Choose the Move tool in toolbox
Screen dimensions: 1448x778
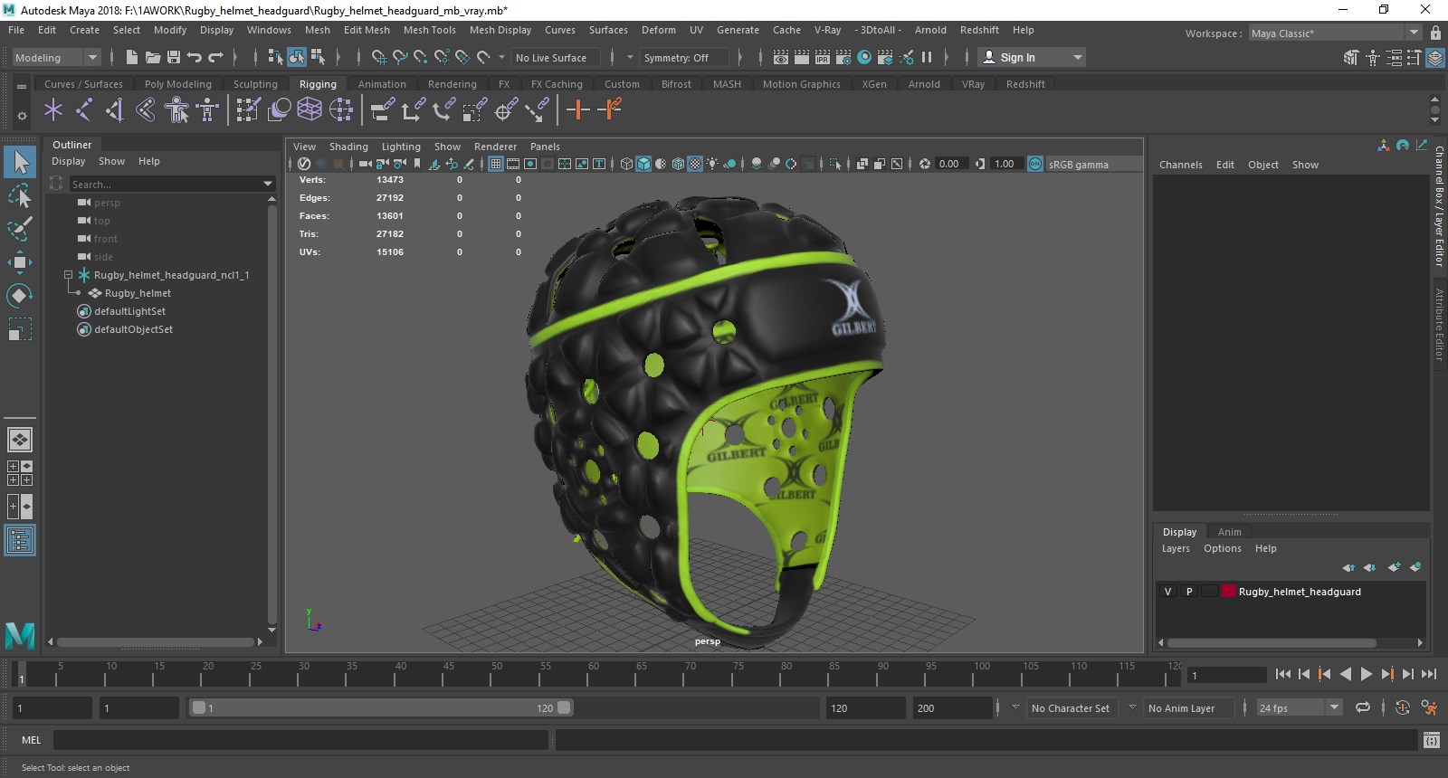click(x=20, y=262)
